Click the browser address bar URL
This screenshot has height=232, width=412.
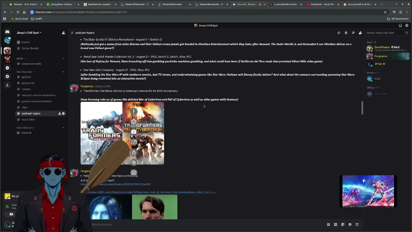[x=81, y=12]
